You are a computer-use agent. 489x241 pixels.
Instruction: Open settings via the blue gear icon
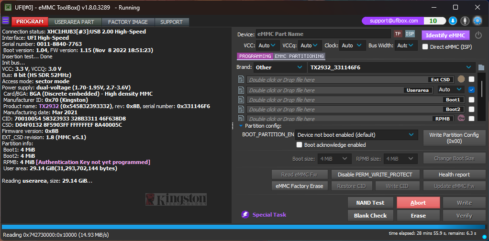(x=477, y=21)
